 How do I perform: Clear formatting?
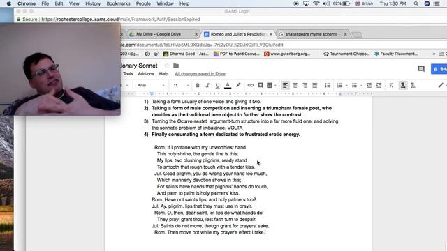click(391, 85)
